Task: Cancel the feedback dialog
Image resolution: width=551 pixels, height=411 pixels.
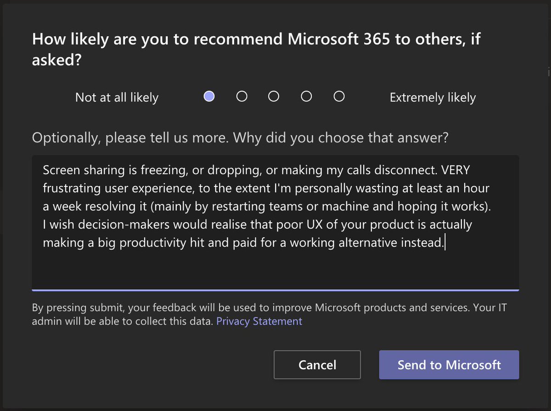Action: [x=317, y=365]
